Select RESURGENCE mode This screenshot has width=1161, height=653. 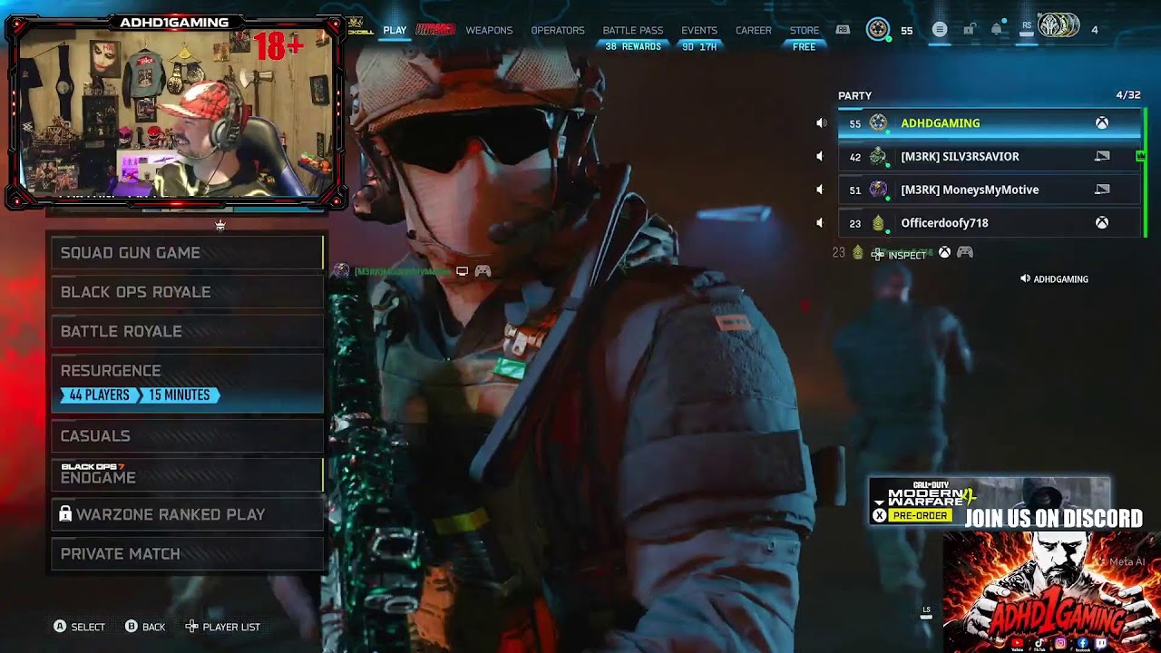187,383
